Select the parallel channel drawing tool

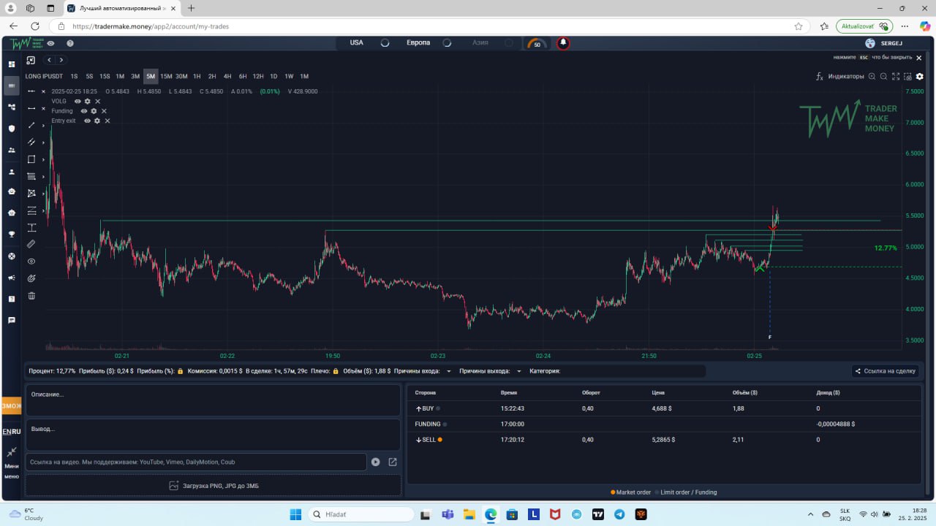[x=31, y=142]
